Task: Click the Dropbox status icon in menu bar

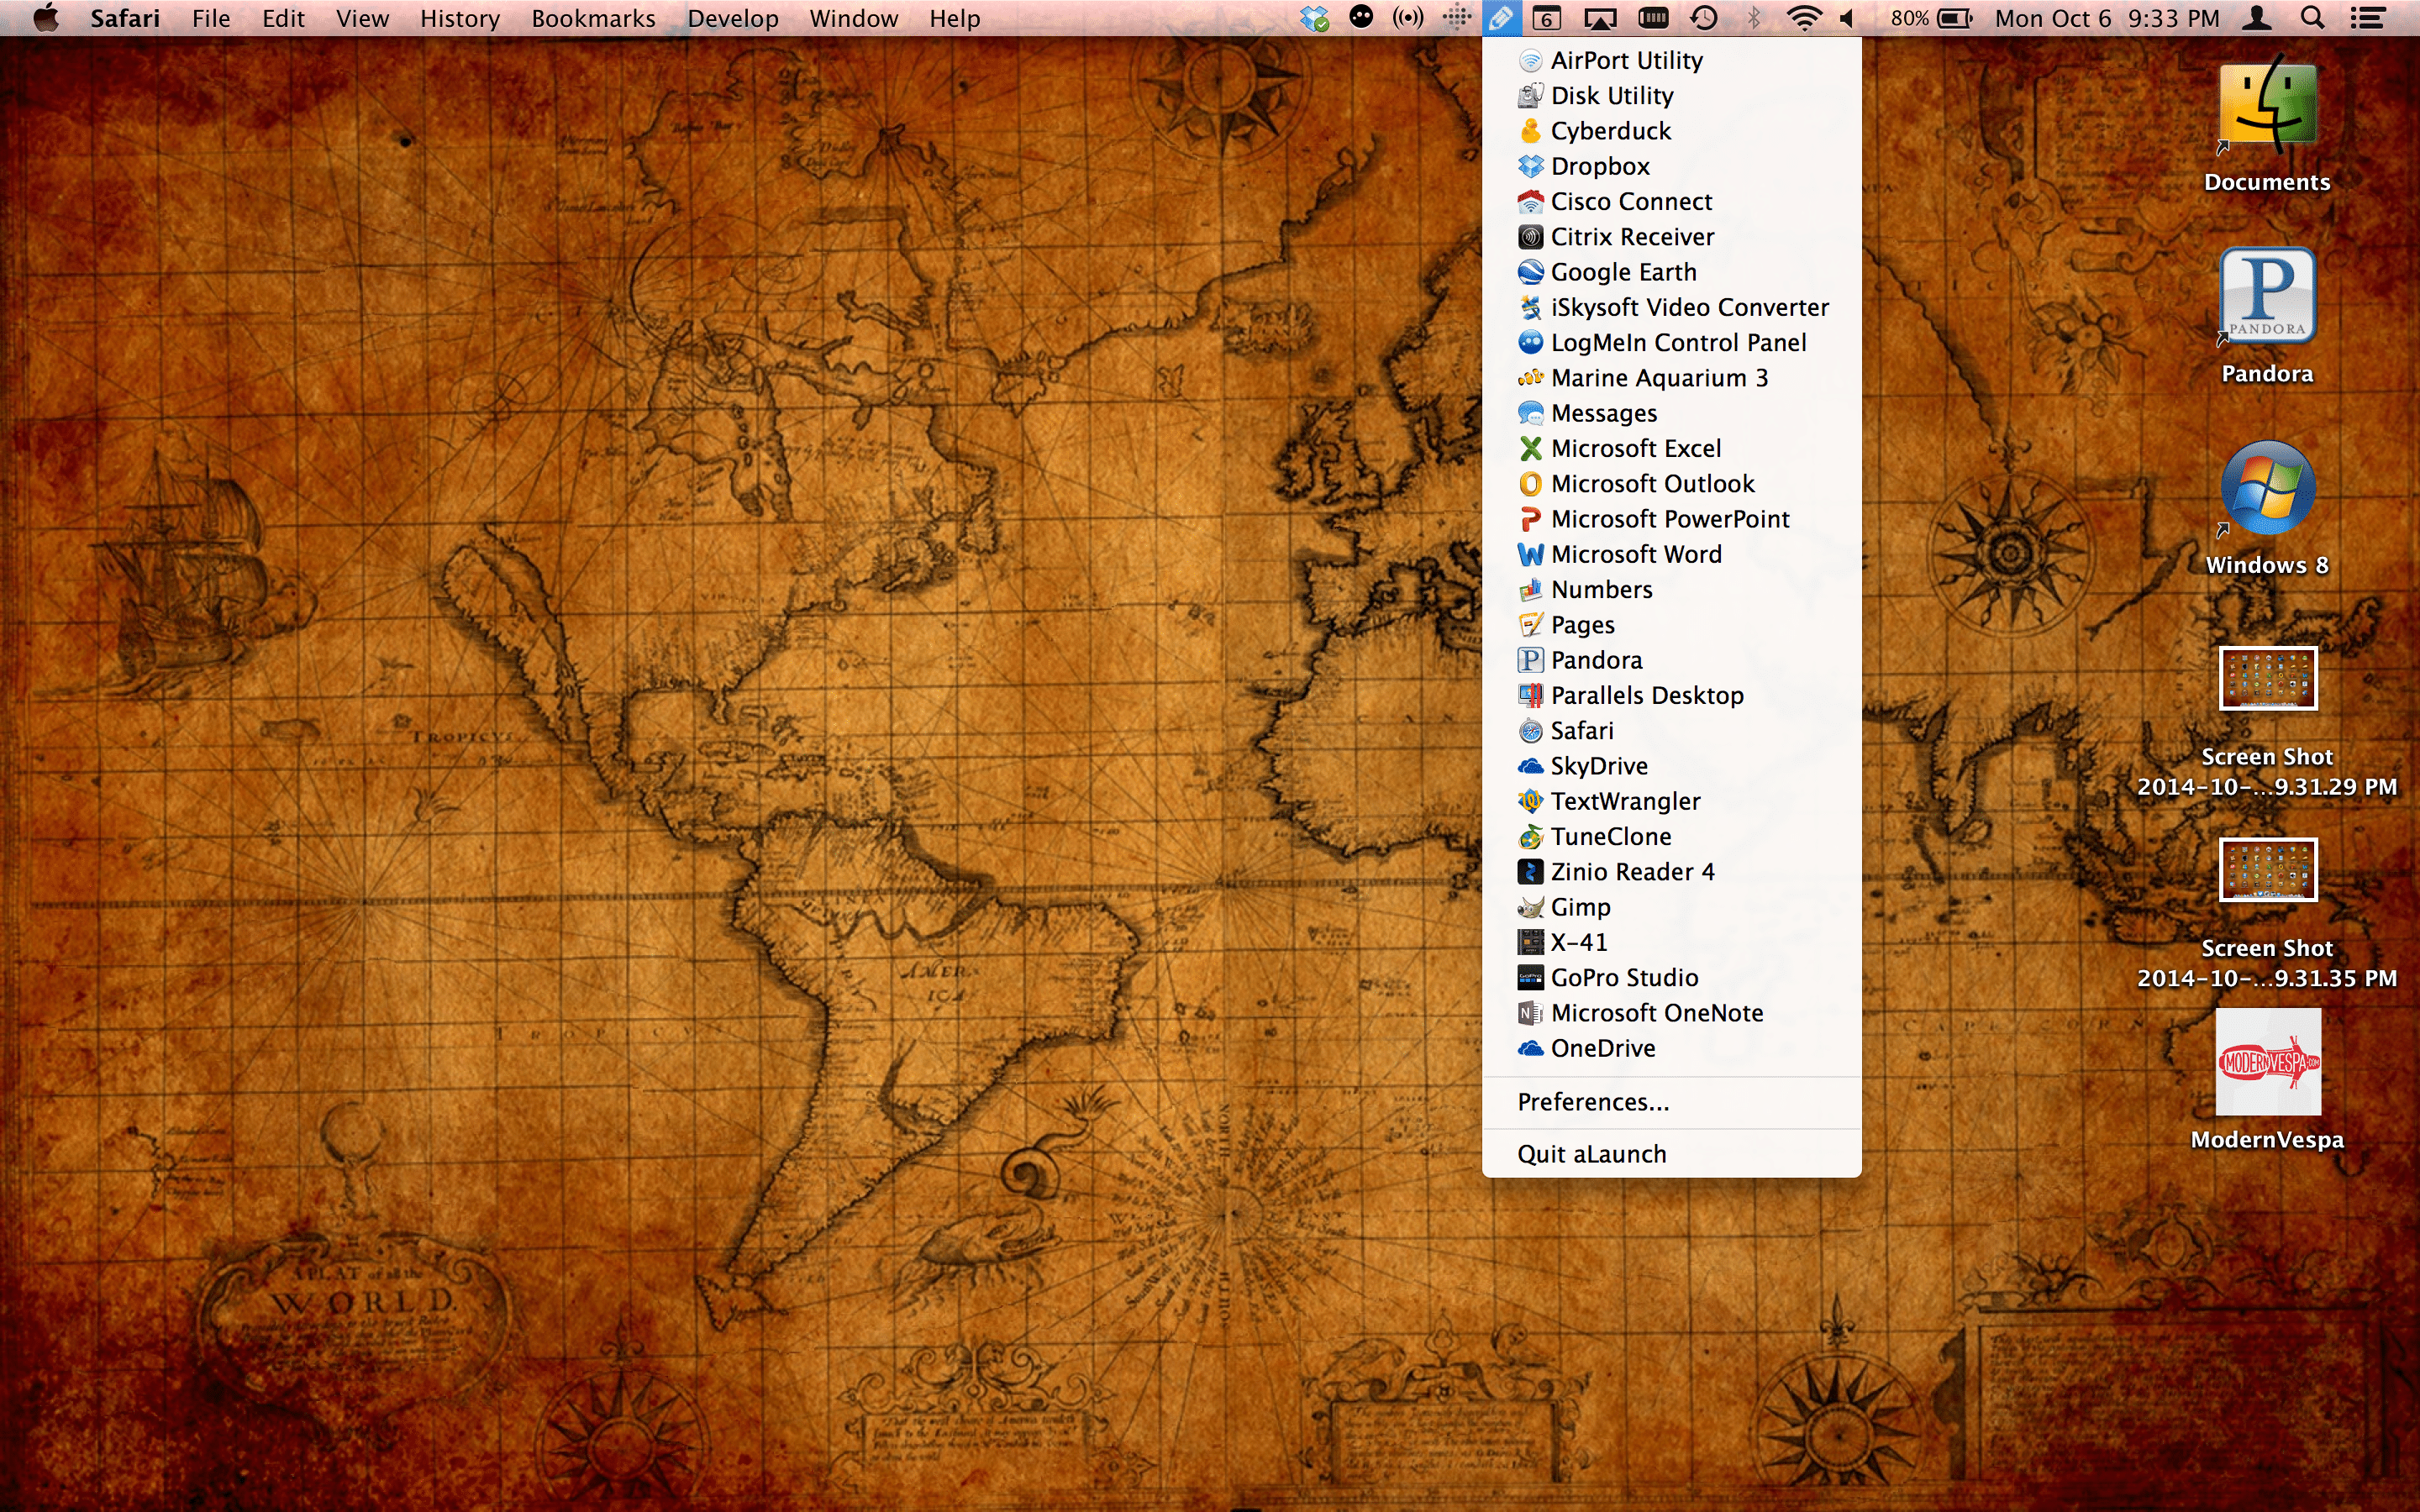Action: [1314, 18]
